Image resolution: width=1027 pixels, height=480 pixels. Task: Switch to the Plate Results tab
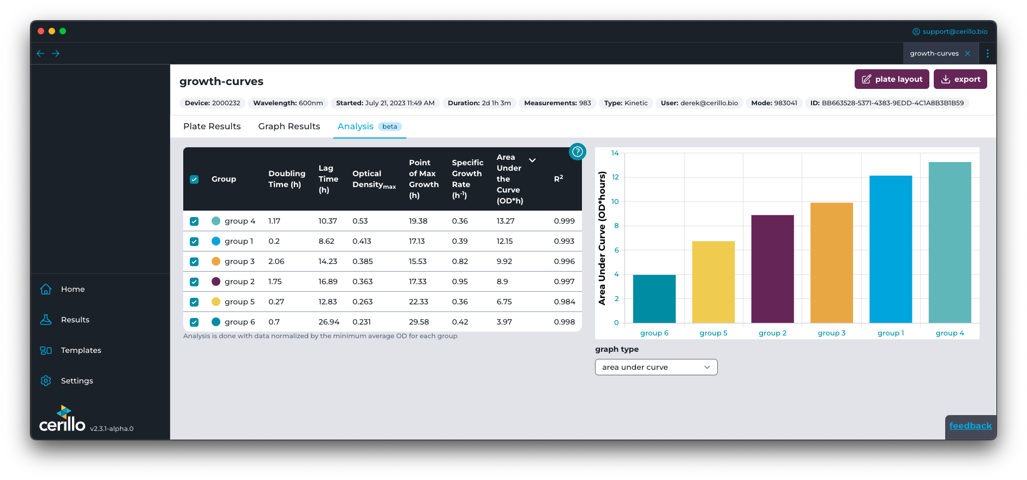(x=212, y=127)
